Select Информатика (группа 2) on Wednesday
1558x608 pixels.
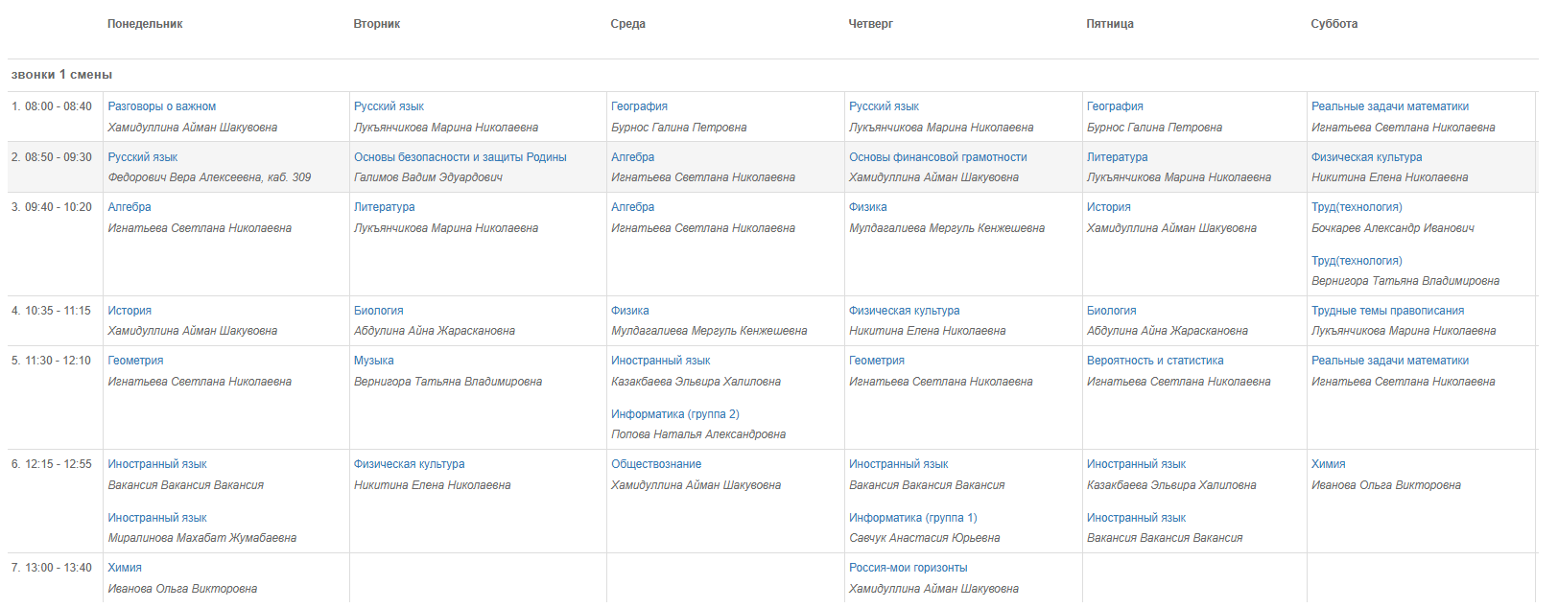[x=674, y=414]
